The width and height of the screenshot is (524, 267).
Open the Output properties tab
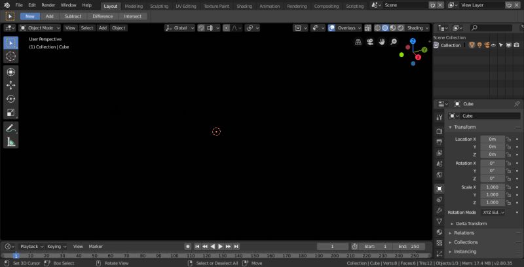tap(440, 142)
